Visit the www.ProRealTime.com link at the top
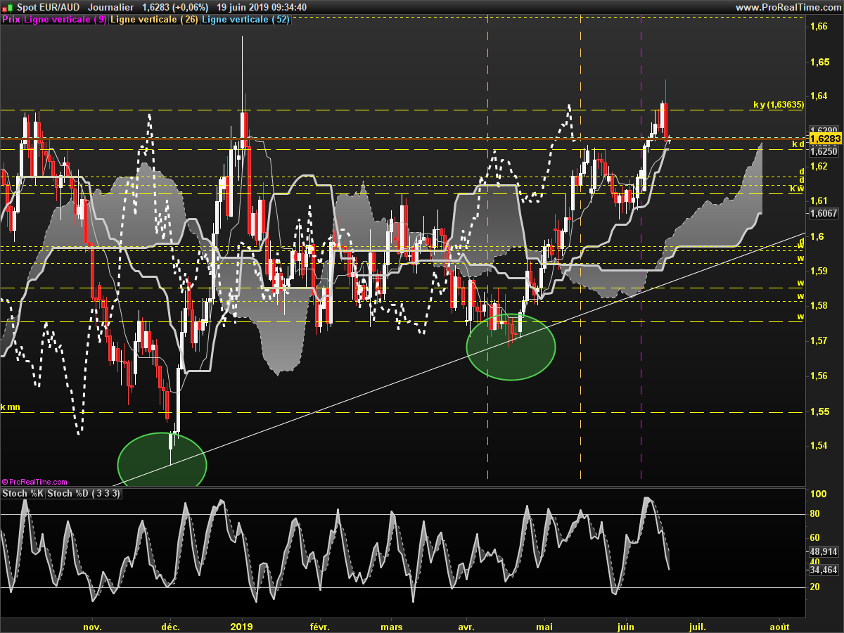Screen dimensions: 844x633 click(x=788, y=7)
